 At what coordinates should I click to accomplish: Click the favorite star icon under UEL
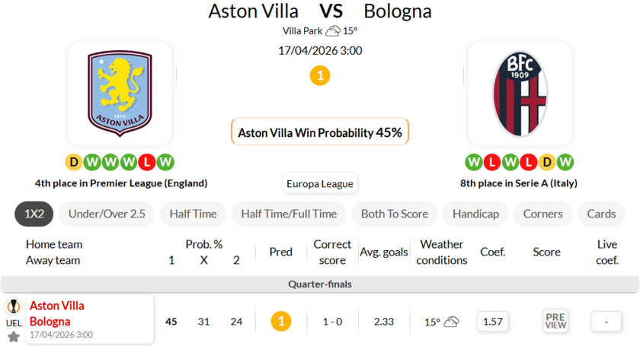coord(14,336)
